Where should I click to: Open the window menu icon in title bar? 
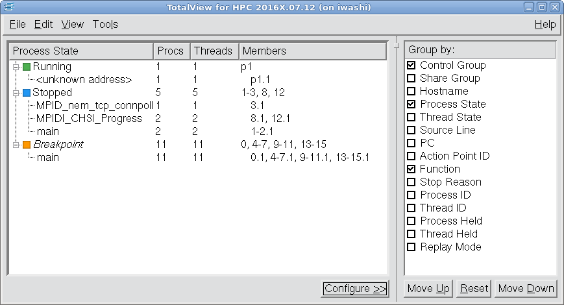coord(8,7)
